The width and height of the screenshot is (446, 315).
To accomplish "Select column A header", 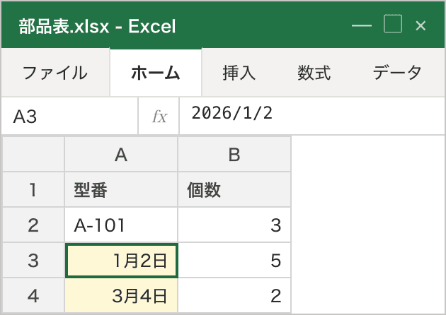I will [x=121, y=155].
